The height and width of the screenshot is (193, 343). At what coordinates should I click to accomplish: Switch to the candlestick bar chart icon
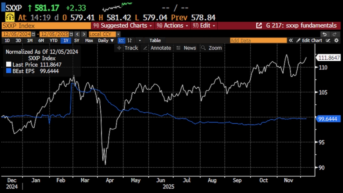[x=130, y=40]
